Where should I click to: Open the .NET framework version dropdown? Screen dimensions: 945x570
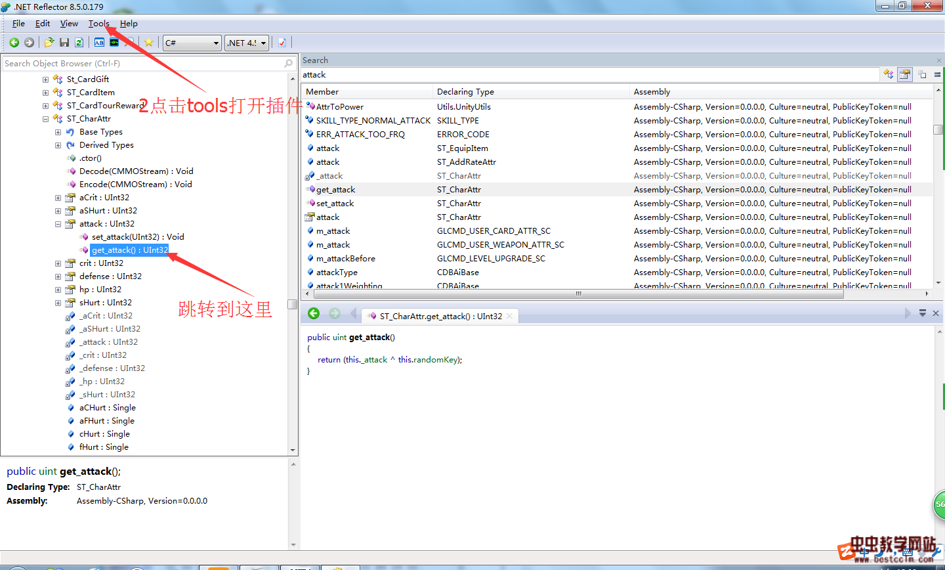click(x=247, y=43)
